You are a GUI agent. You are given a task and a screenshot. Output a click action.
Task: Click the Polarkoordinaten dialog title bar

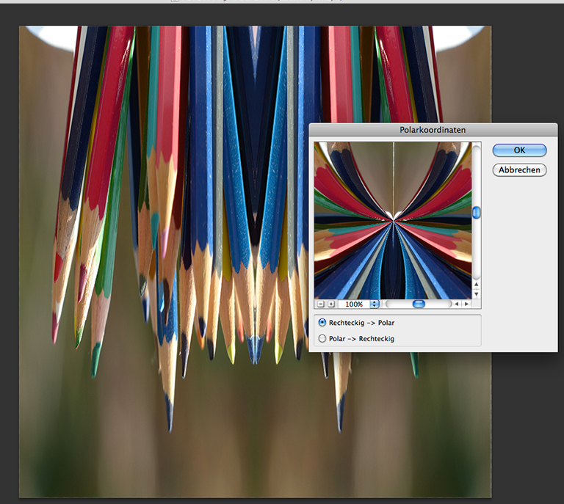pyautogui.click(x=433, y=130)
